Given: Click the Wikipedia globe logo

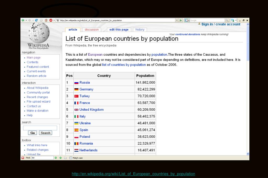Looking at the screenshot, I should [39, 33].
